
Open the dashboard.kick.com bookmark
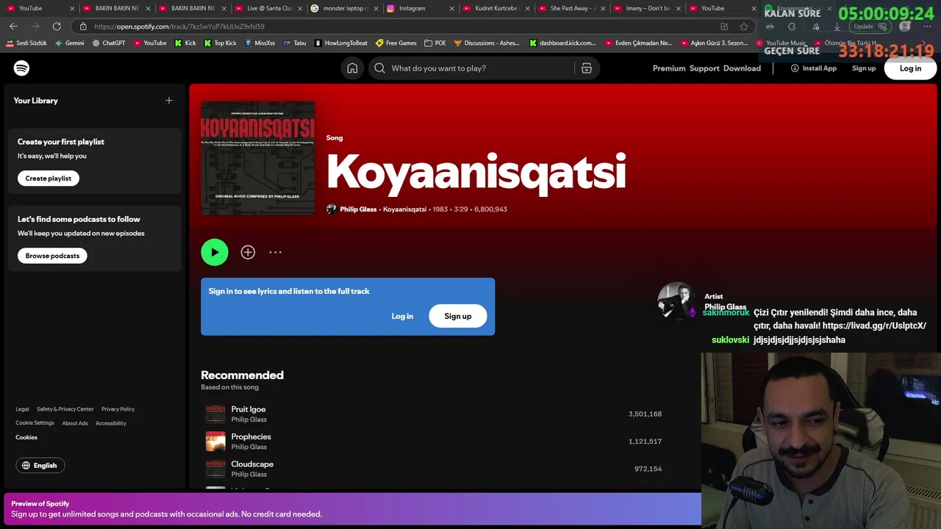click(562, 43)
